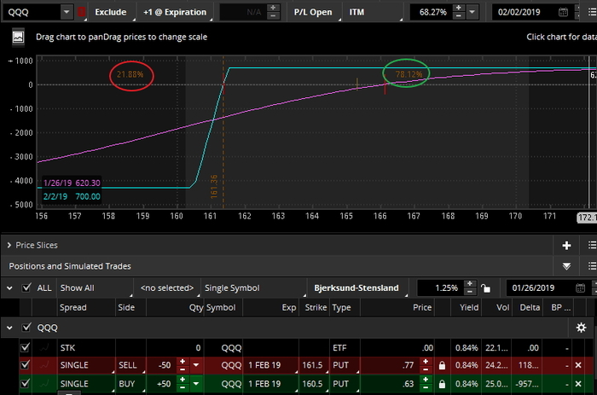Viewport: 597px width, 395px height.
Task: Open the calendar for 01/26/2019
Action: tap(580, 288)
